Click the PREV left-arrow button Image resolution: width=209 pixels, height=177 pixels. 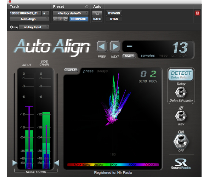click(x=102, y=46)
